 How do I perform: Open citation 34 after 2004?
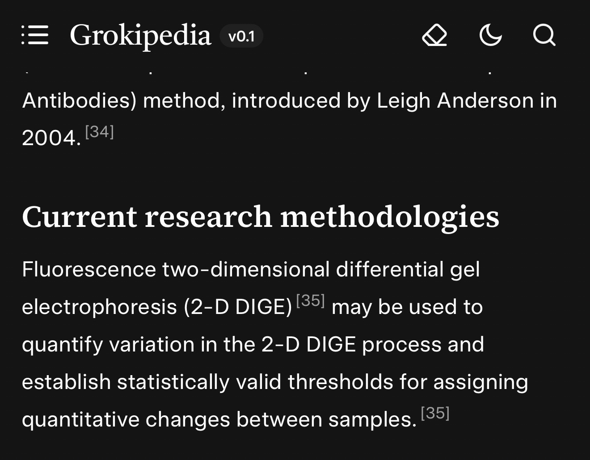[x=99, y=132]
